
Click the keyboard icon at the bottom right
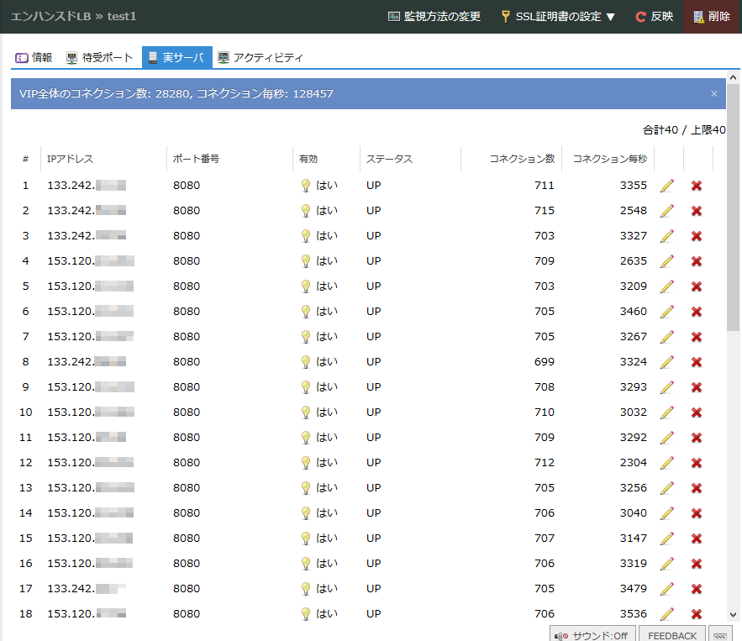coord(719,635)
